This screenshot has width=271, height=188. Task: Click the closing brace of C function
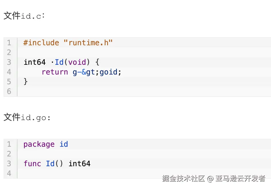click(26, 81)
